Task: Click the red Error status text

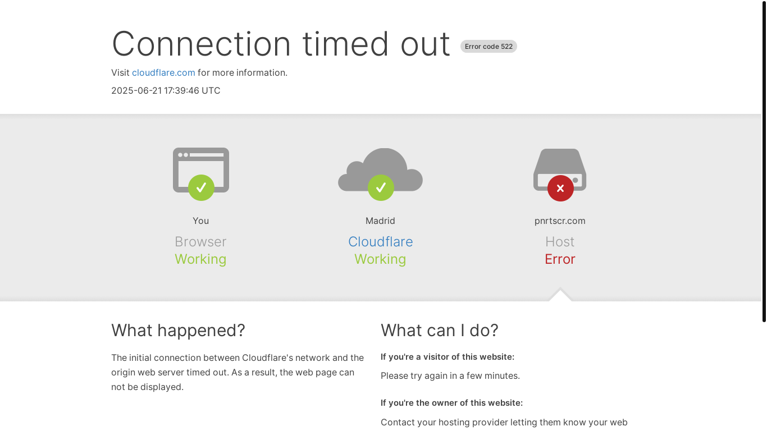Action: tap(560, 259)
